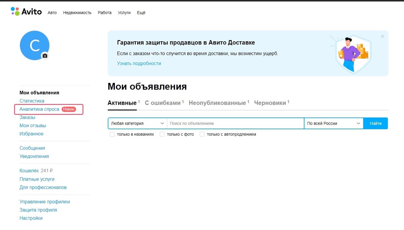Open Аналитика спроса in the sidebar
This screenshot has height=230, width=404.
39,109
